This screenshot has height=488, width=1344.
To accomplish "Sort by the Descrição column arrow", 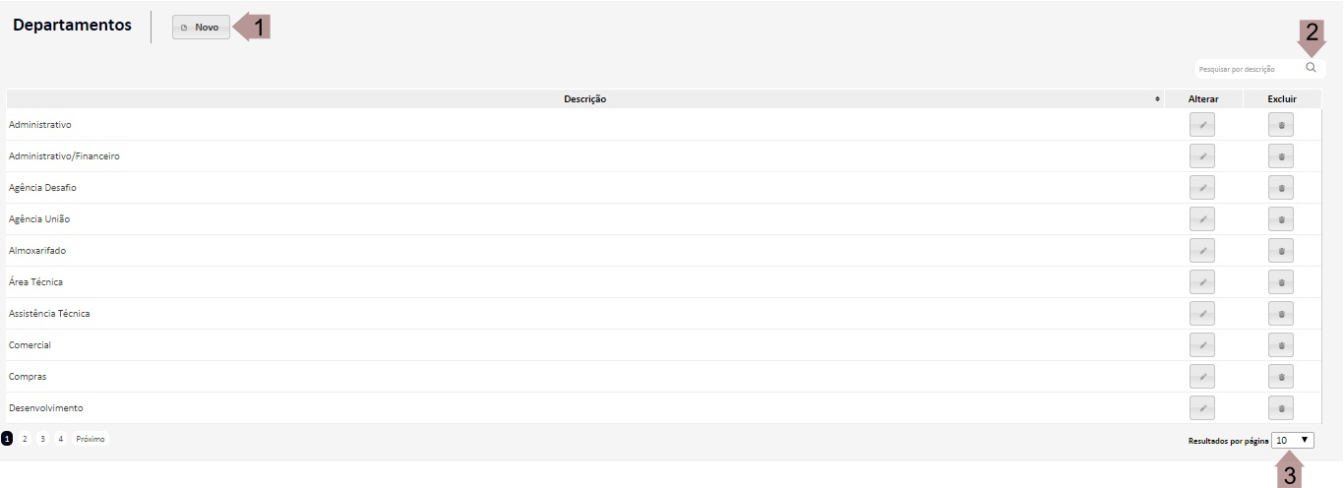I will pos(1157,99).
